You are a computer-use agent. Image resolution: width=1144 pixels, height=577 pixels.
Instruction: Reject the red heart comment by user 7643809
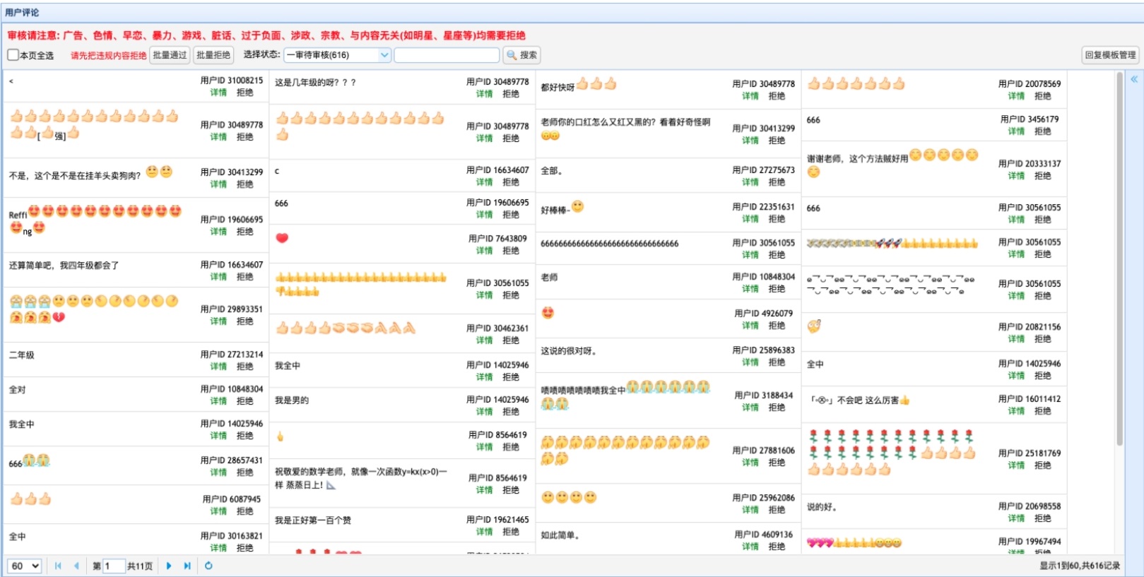click(x=511, y=251)
